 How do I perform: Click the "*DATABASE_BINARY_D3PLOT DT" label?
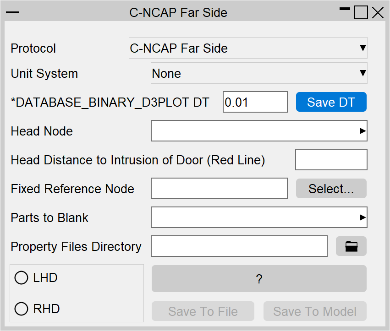click(110, 103)
